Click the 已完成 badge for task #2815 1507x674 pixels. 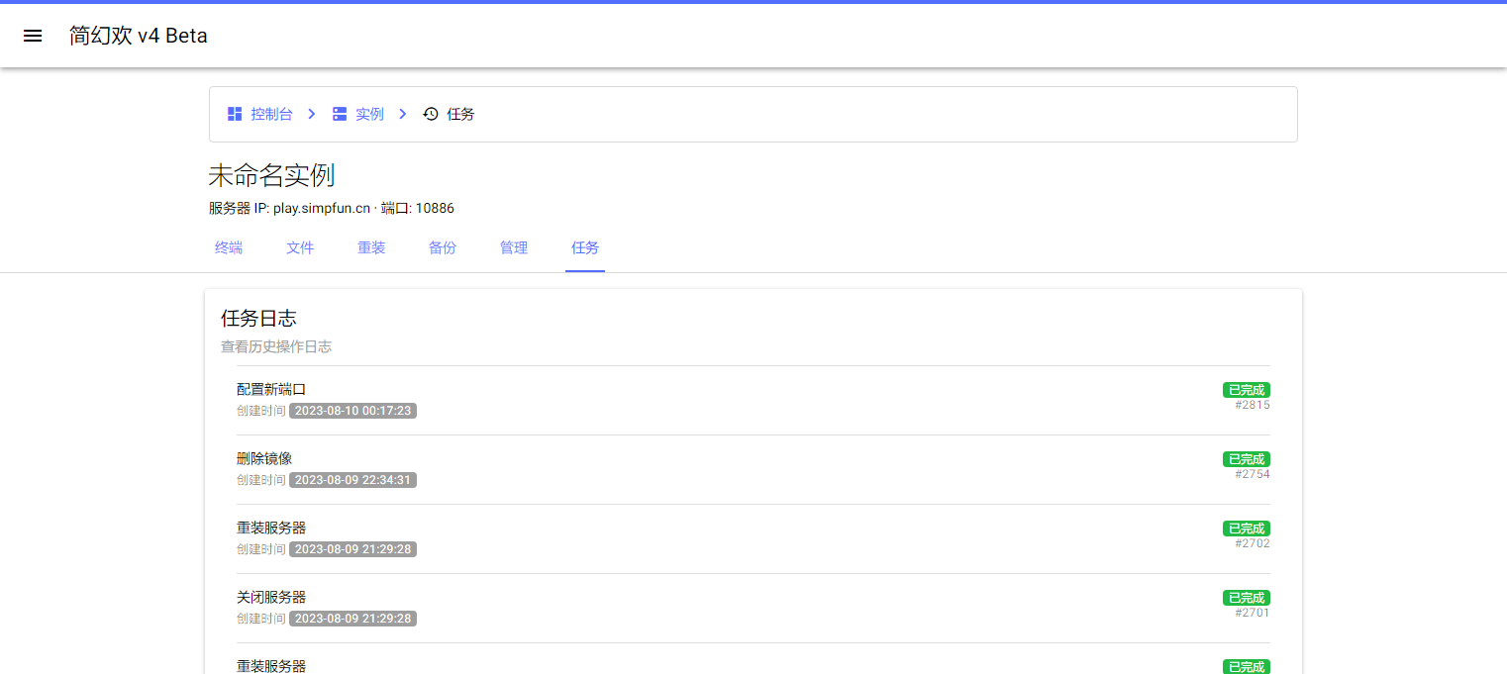click(1246, 390)
